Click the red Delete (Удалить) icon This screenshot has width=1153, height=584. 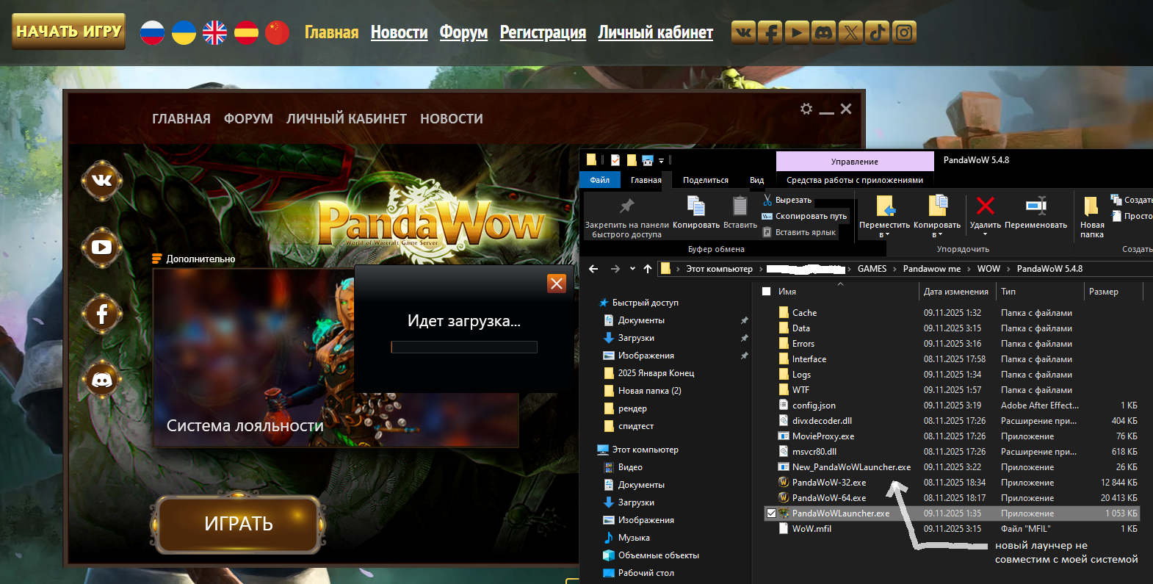(x=985, y=206)
